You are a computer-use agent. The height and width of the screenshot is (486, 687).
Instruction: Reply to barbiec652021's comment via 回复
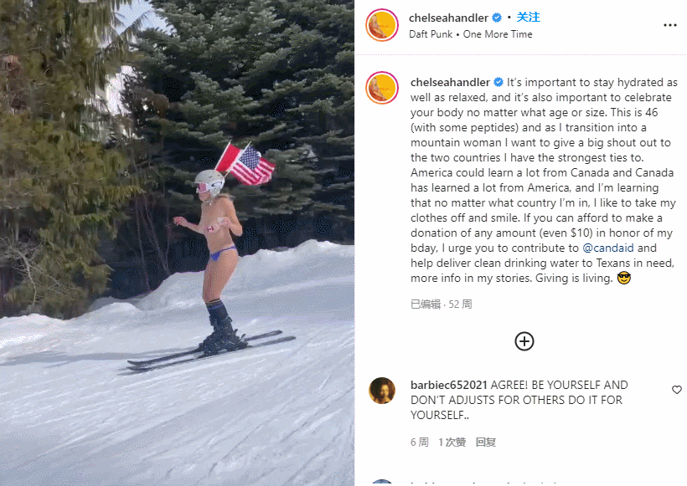click(x=485, y=443)
